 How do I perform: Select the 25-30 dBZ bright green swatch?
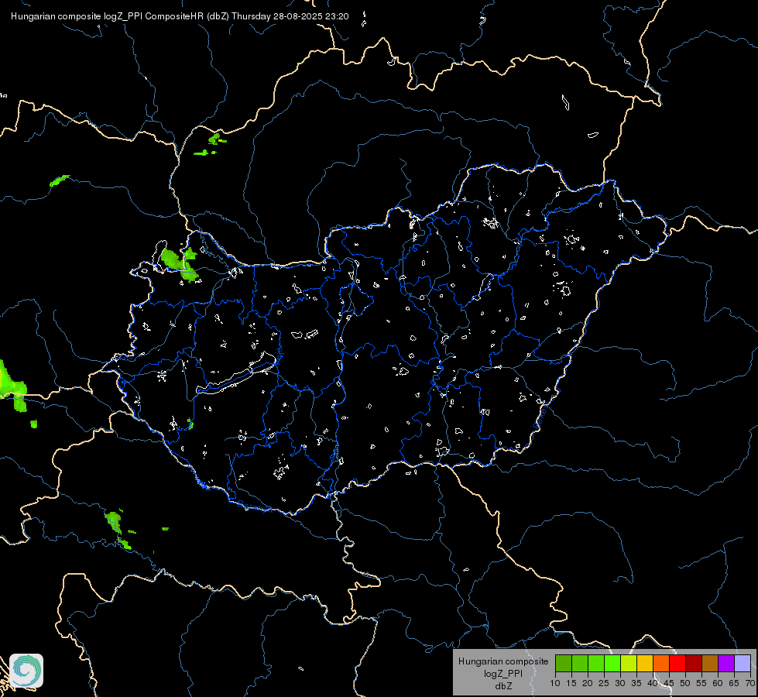tap(612, 663)
